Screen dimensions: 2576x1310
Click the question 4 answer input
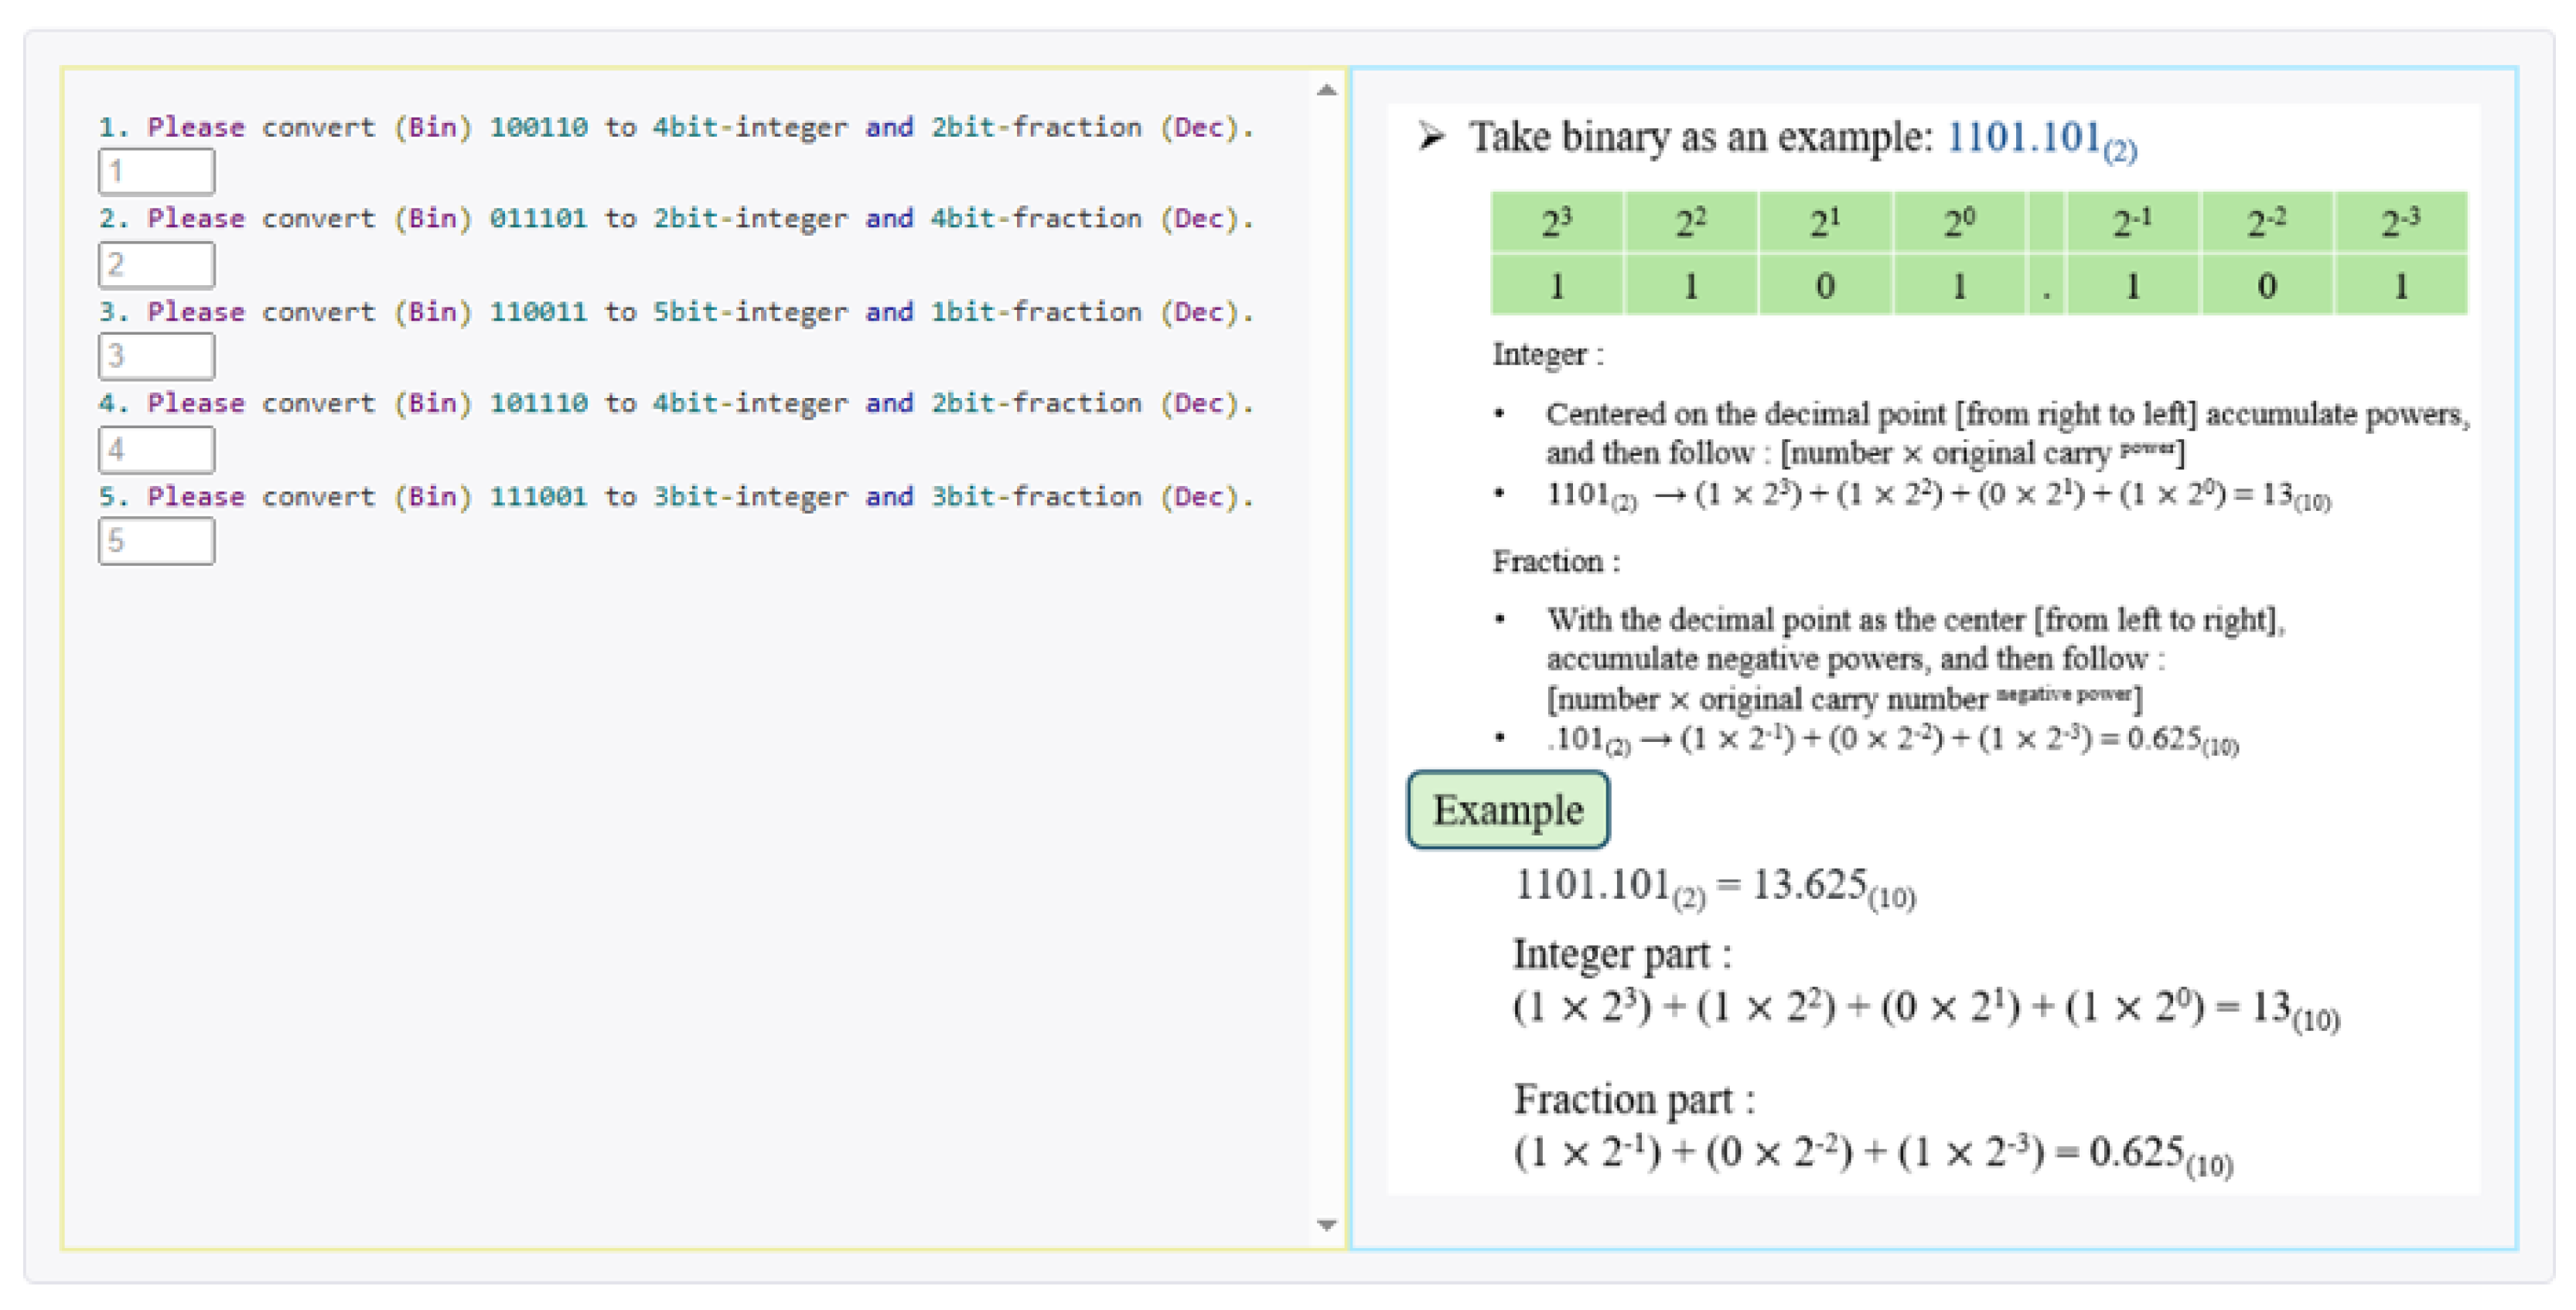pos(156,449)
